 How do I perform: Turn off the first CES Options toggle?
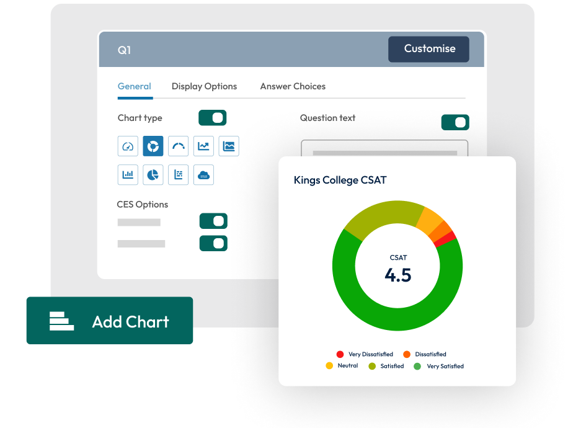213,221
